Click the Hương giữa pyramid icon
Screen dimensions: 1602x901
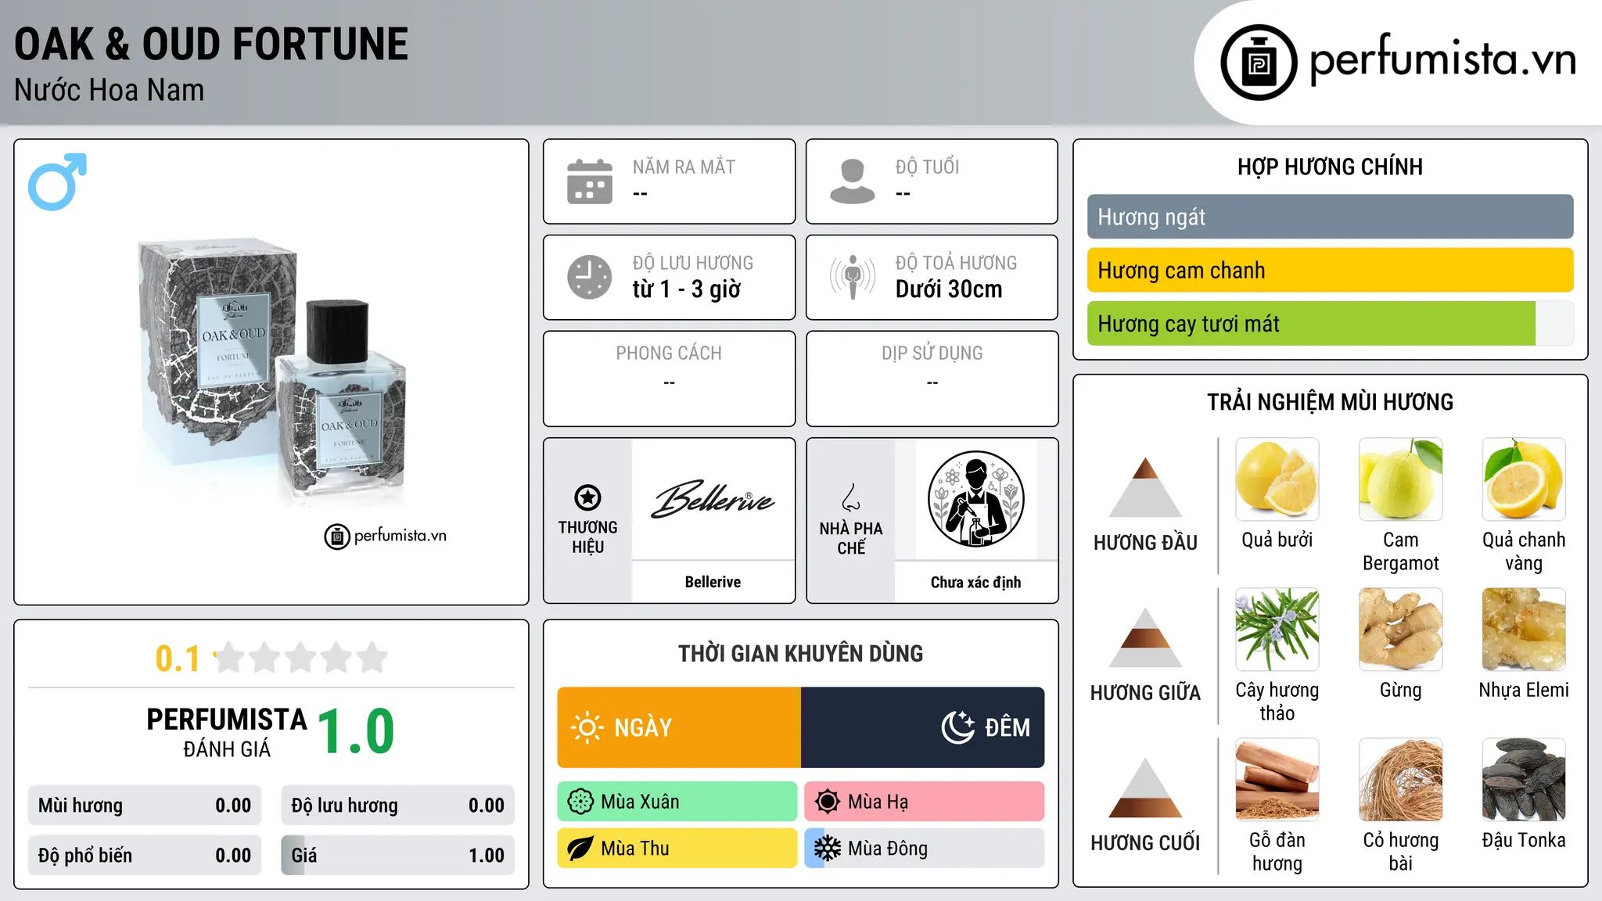[x=1145, y=637]
